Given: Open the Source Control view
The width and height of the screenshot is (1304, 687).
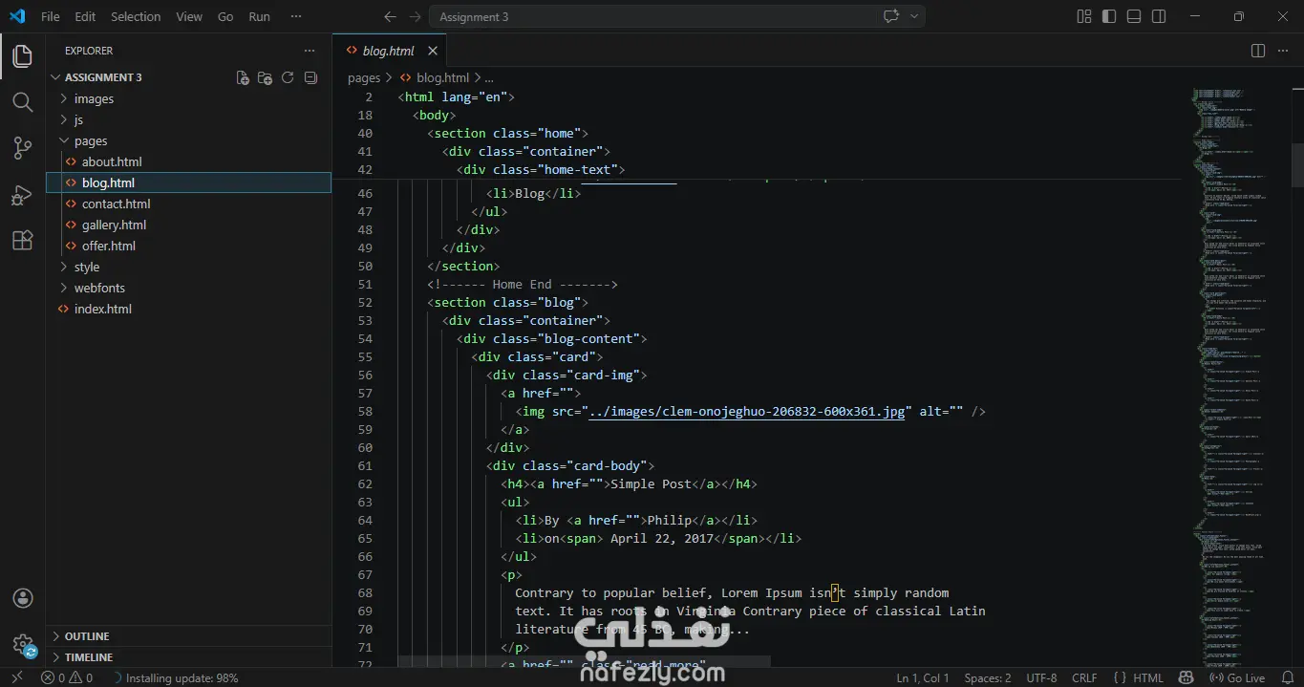Looking at the screenshot, I should (x=22, y=148).
